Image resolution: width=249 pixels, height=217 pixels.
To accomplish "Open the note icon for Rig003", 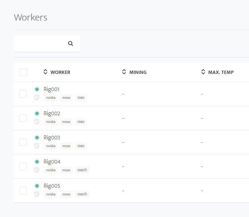I will (37, 146).
